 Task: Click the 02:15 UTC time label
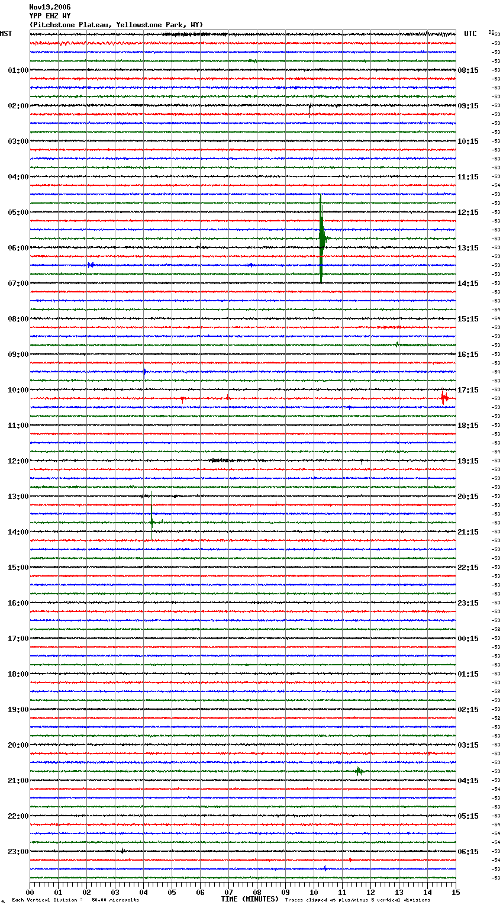tap(468, 710)
